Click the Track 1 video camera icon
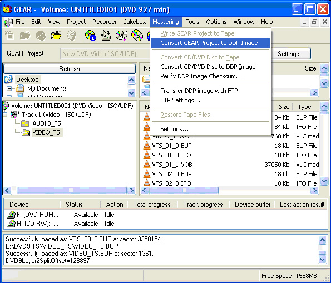The image size is (331, 283). tap(15, 115)
